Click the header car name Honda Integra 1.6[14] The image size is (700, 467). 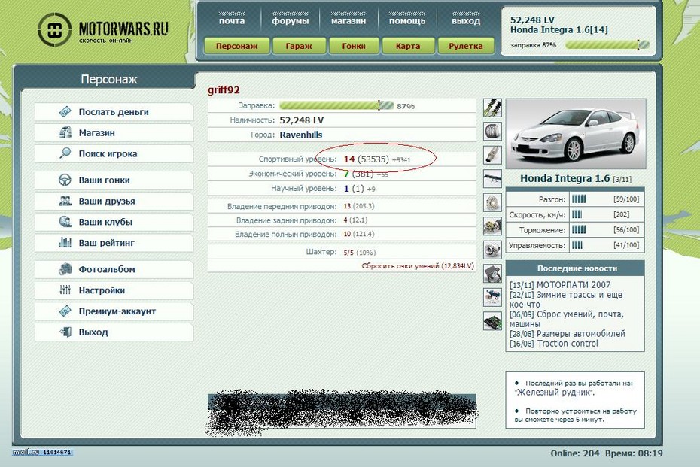click(x=559, y=29)
